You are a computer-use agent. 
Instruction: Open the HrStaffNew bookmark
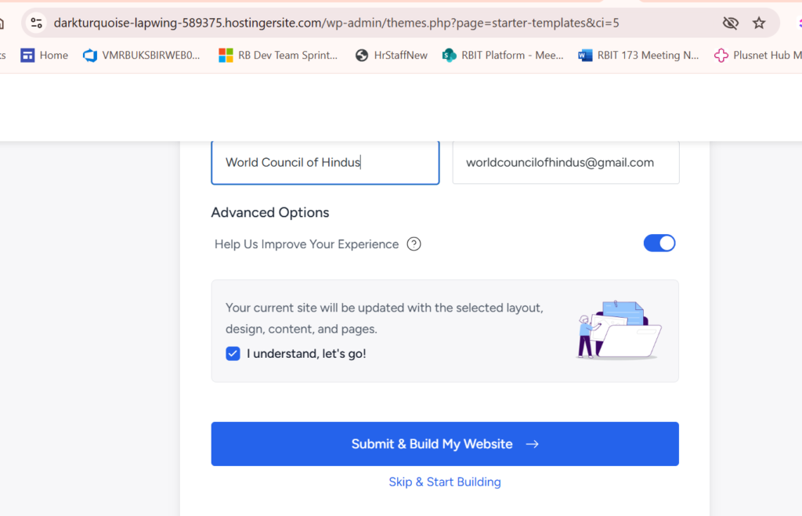point(391,55)
